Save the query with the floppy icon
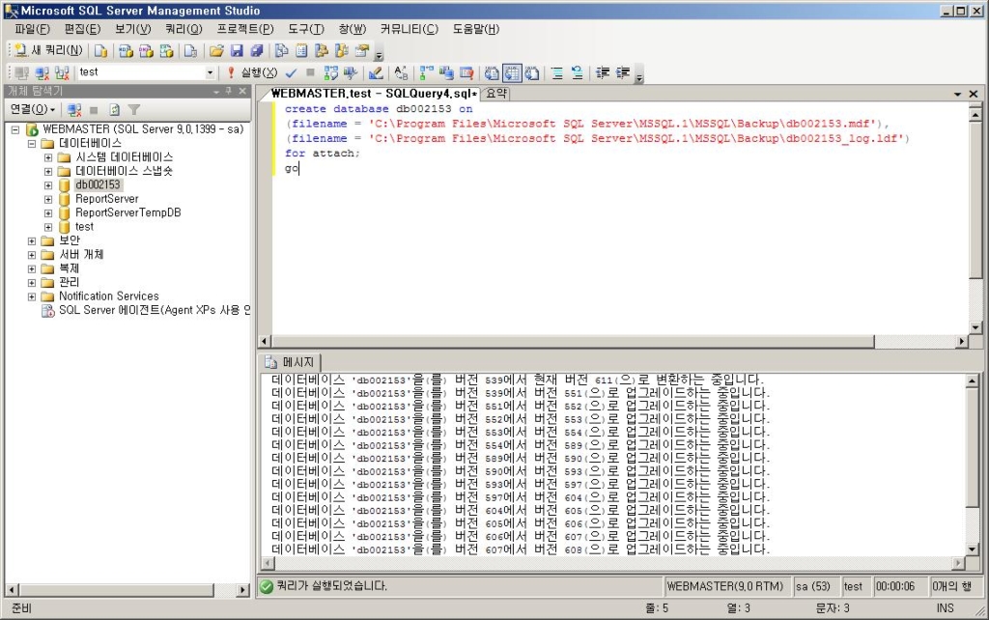Viewport: 989px width, 620px height. (x=237, y=51)
